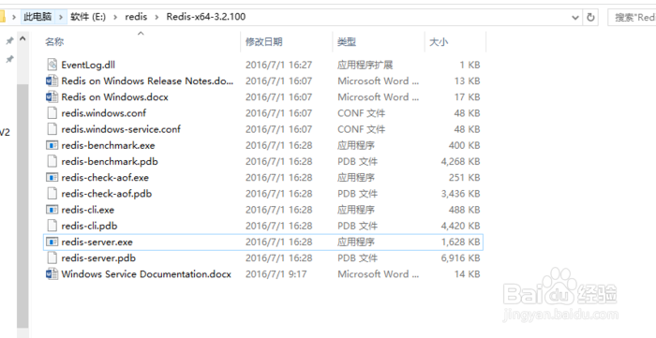Select the redis.windows-service.conf file name
The height and width of the screenshot is (338, 656).
coord(121,129)
